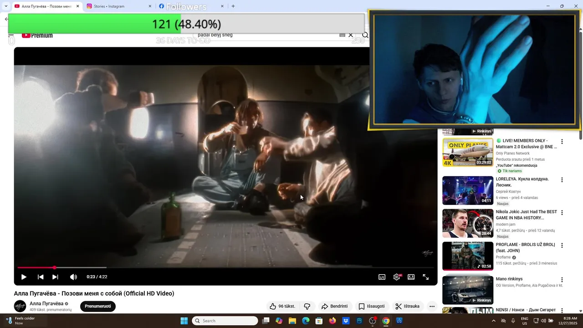Open options menu for Mano rinkinys
The height and width of the screenshot is (328, 583).
click(562, 280)
